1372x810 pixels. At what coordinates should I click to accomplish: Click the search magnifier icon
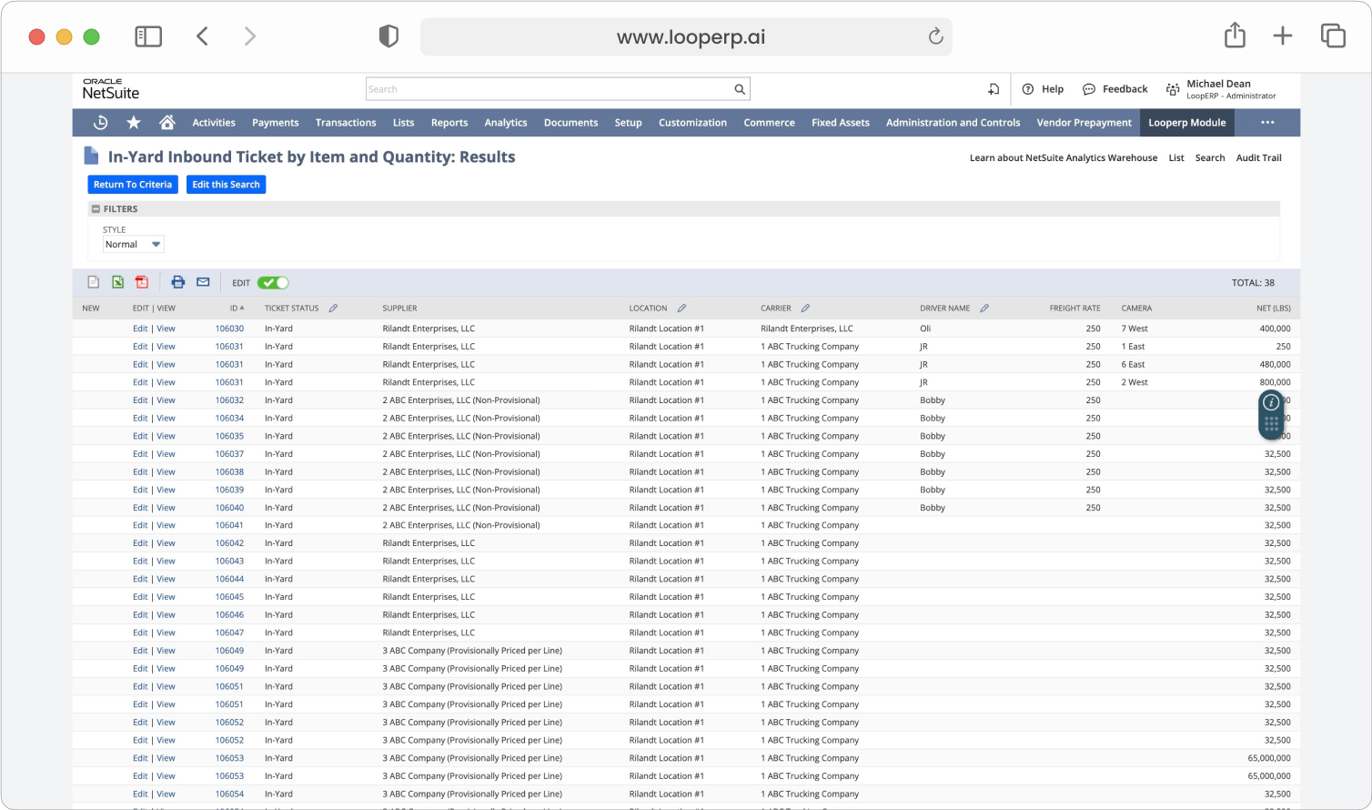(x=740, y=89)
